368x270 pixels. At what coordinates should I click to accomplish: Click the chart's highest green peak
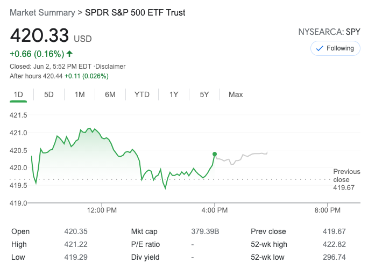[x=89, y=128]
